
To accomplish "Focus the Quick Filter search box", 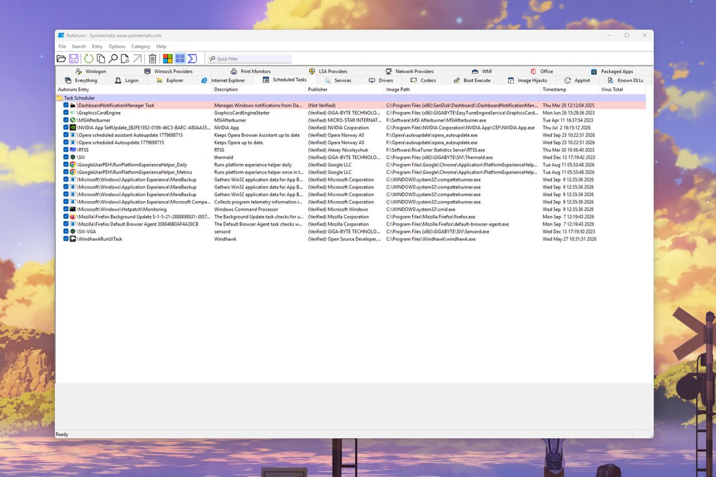I will pyautogui.click(x=249, y=59).
